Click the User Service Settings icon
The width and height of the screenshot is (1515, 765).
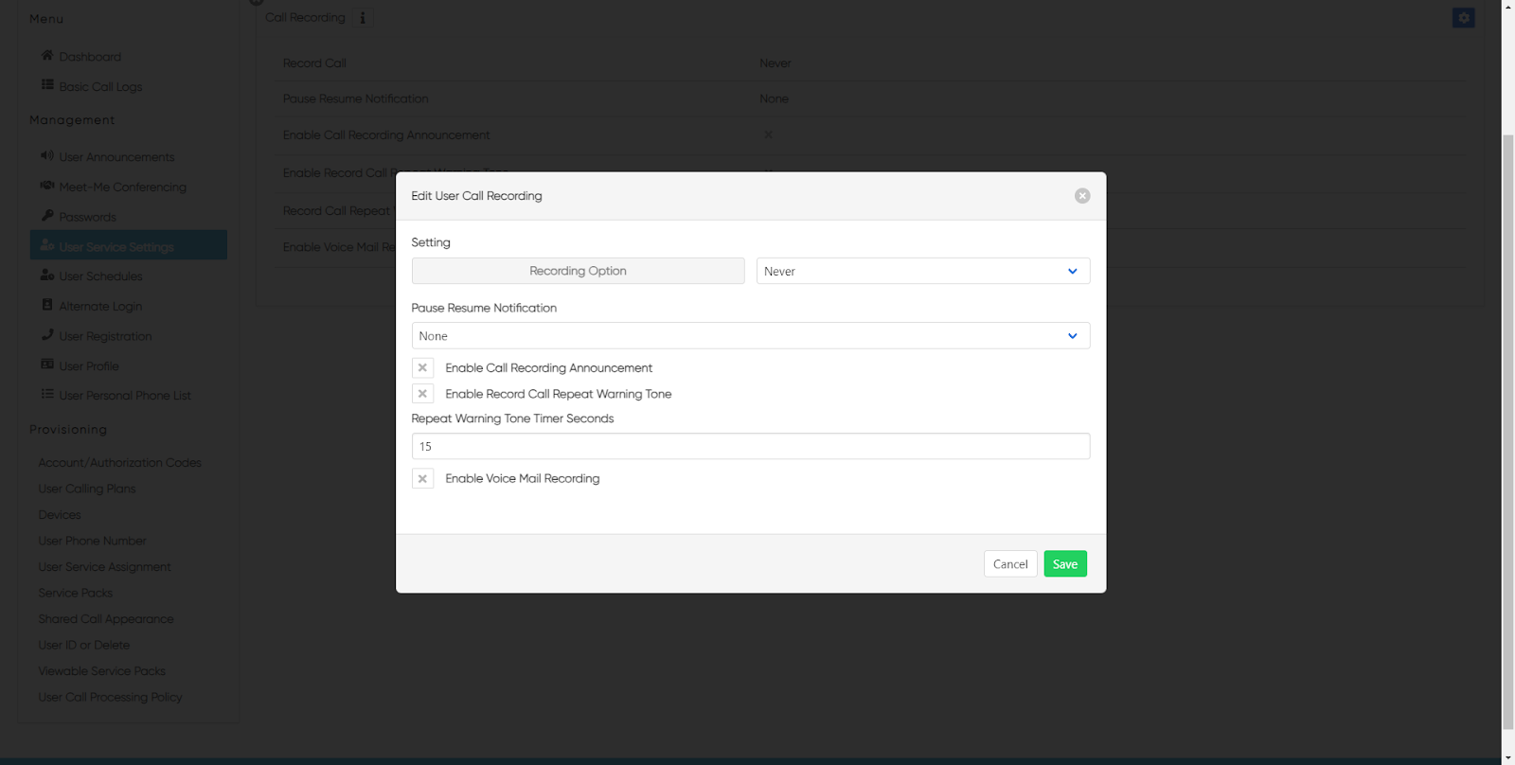(47, 245)
